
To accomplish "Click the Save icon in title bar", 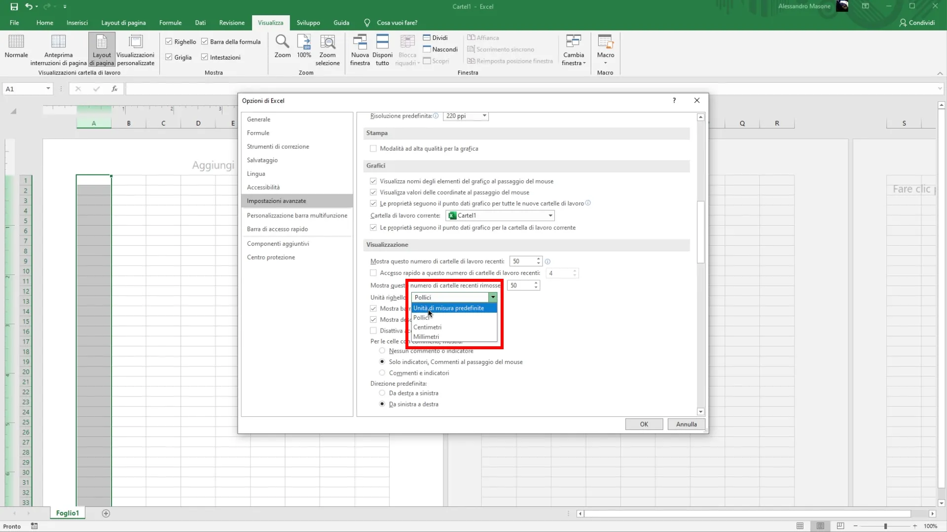I will pos(14,6).
